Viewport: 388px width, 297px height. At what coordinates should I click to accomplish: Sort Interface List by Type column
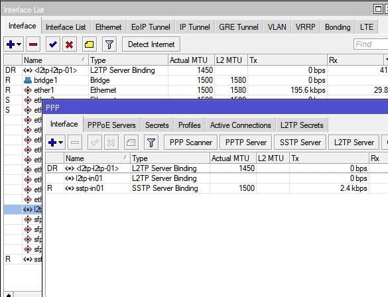(128, 60)
